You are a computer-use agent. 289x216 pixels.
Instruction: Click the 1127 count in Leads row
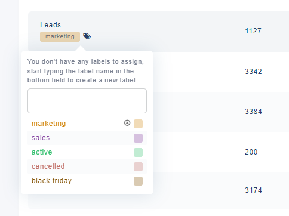pos(253,31)
